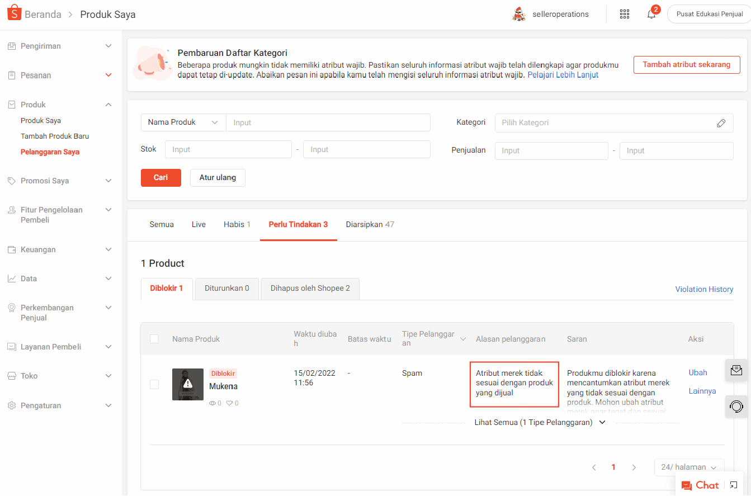This screenshot has height=496, width=751.
Task: Open the app grid icon in header
Action: click(625, 14)
